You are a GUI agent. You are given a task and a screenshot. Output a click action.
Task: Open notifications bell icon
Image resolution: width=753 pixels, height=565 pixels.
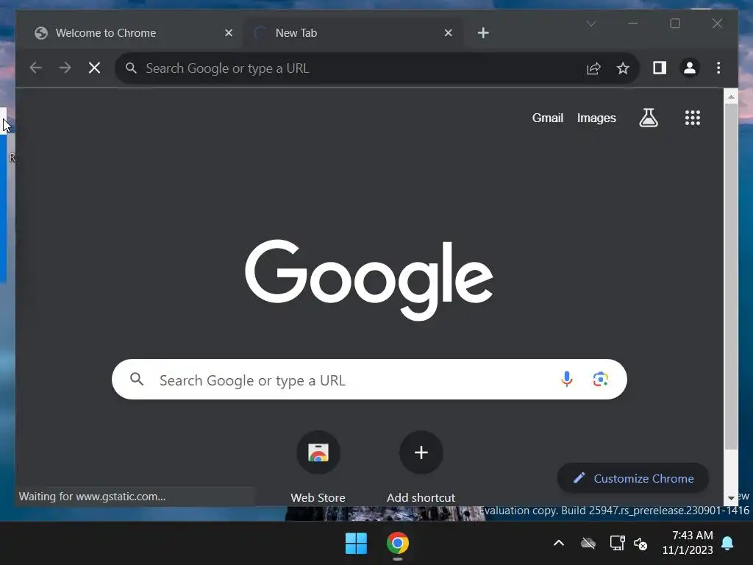coord(727,543)
